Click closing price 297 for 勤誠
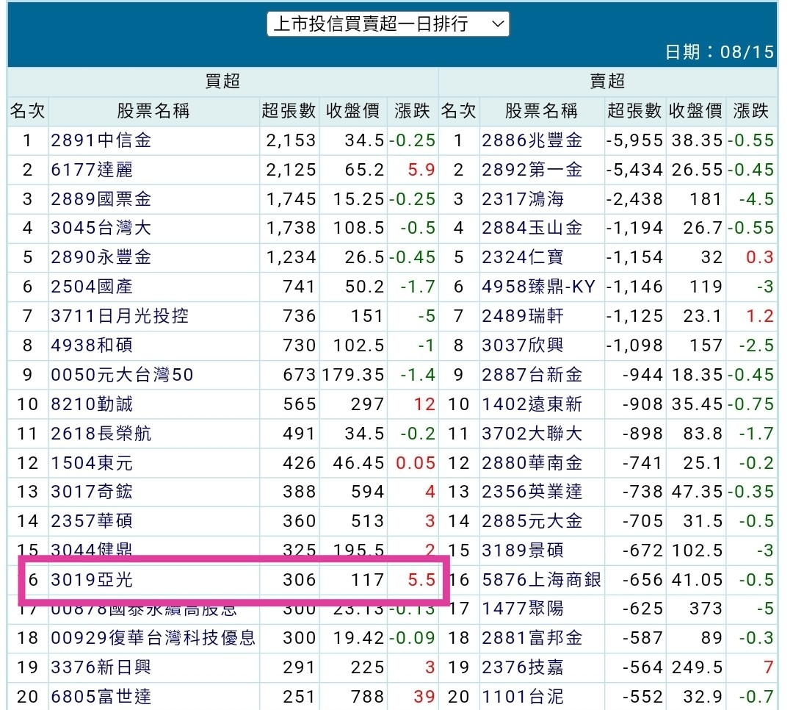Viewport: 793px width, 710px height. 368,404
